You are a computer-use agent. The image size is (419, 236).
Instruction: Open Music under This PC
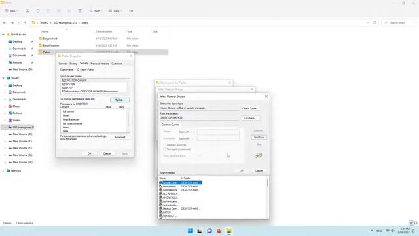click(x=16, y=106)
